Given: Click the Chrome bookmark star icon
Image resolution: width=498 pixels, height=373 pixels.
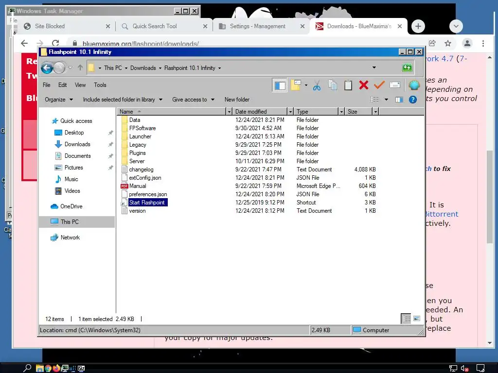Looking at the screenshot, I should [x=448, y=43].
